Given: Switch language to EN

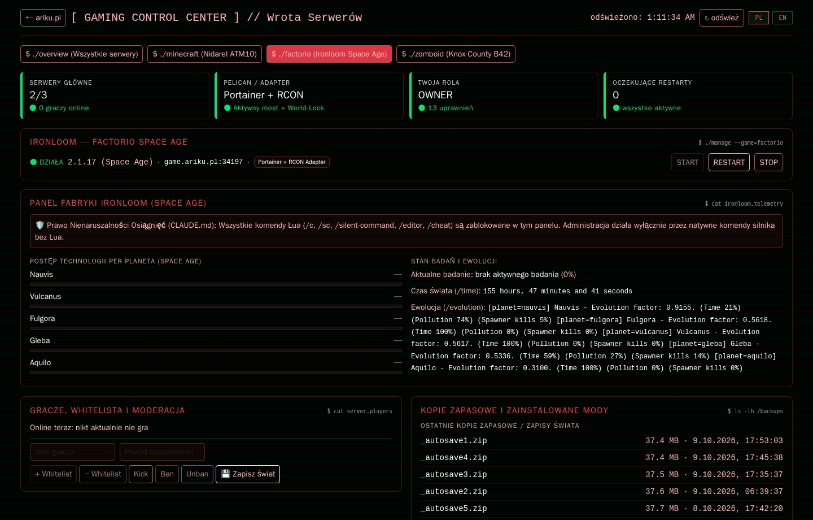Looking at the screenshot, I should [x=783, y=18].
